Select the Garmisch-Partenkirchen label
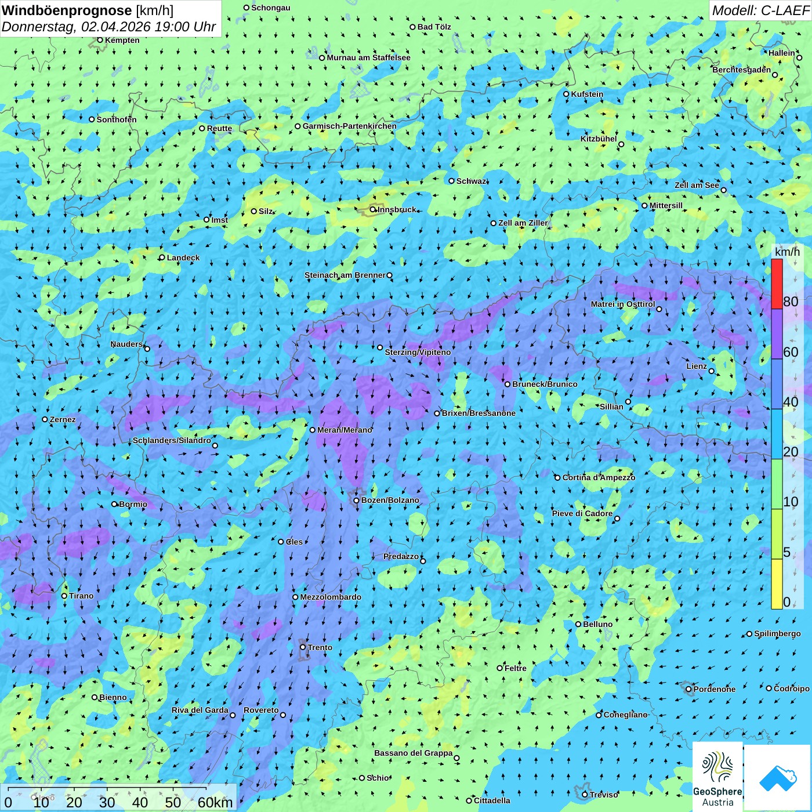This screenshot has height=812, width=812. click(350, 126)
